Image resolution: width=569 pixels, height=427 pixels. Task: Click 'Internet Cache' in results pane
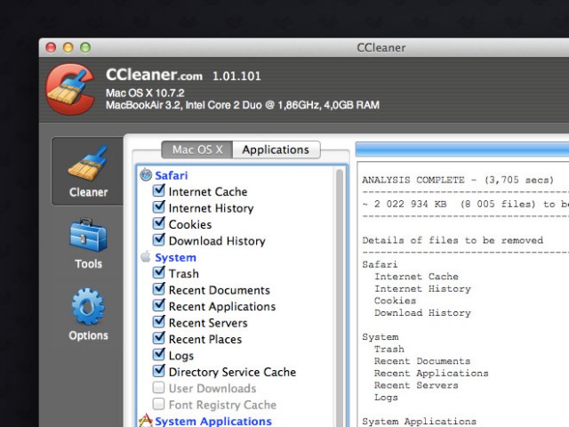(416, 277)
